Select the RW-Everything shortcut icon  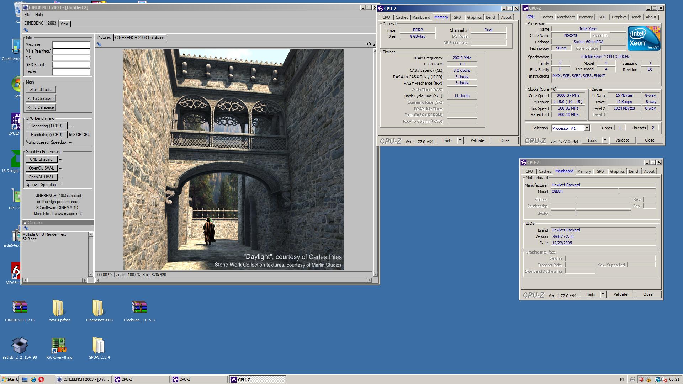[x=59, y=345]
